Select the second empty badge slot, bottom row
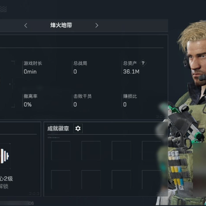This screenshot has height=206, width=206. point(91,180)
